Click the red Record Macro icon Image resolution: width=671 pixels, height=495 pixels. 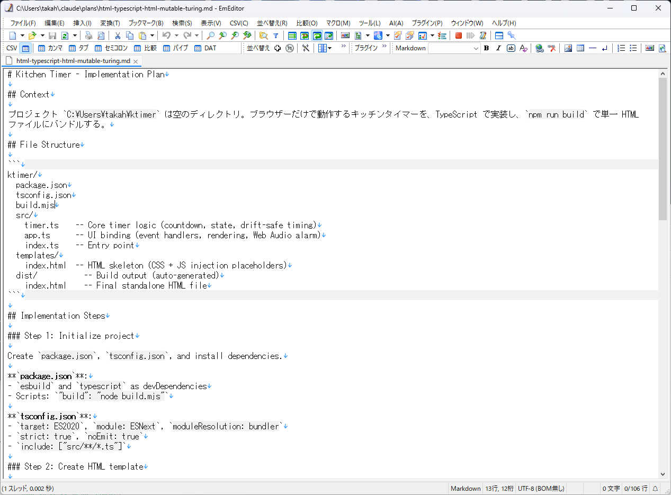pyautogui.click(x=459, y=35)
